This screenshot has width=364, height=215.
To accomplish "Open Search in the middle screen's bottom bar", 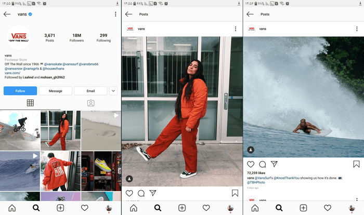I will click(158, 208).
